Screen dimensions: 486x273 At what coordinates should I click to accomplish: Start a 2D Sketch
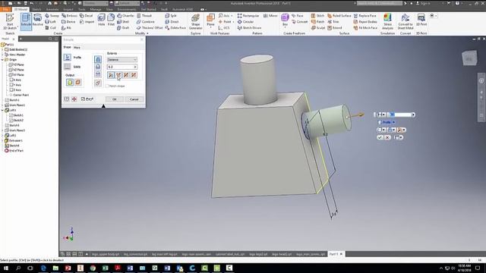(x=10, y=21)
